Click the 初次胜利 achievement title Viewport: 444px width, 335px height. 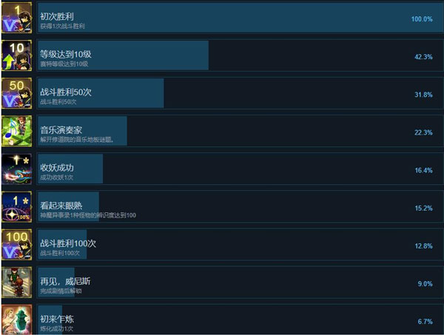coord(57,16)
